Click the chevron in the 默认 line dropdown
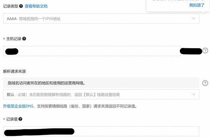This screenshot has width=210, height=138. point(194,94)
